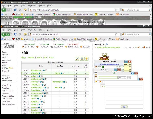Open the third menu in the statistics window menu bar
Viewport: 153px width, 119px height.
point(16,30)
